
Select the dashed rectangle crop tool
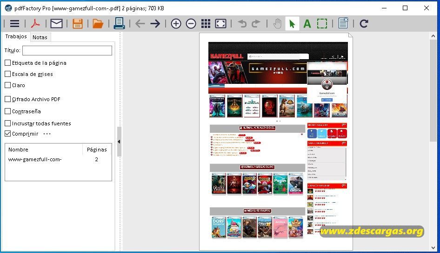(322, 24)
